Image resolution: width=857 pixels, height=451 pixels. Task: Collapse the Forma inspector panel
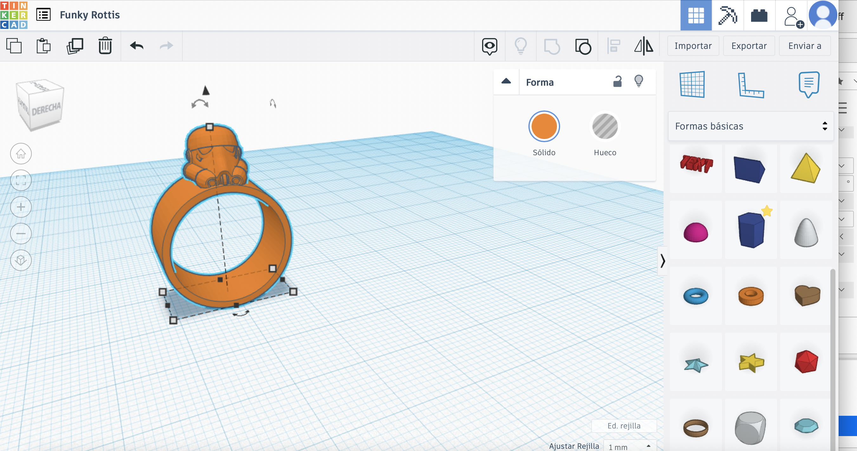506,82
